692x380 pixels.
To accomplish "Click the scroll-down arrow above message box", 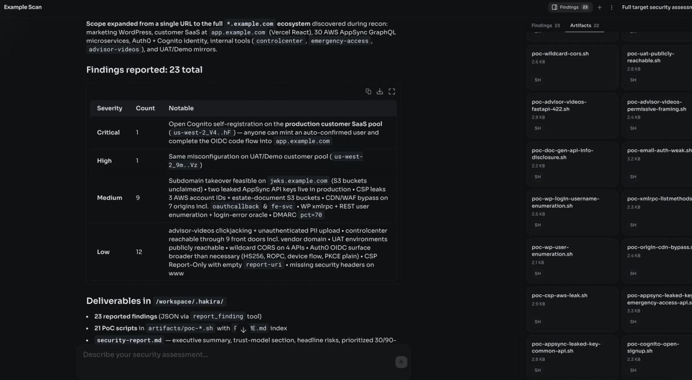I will point(243,329).
